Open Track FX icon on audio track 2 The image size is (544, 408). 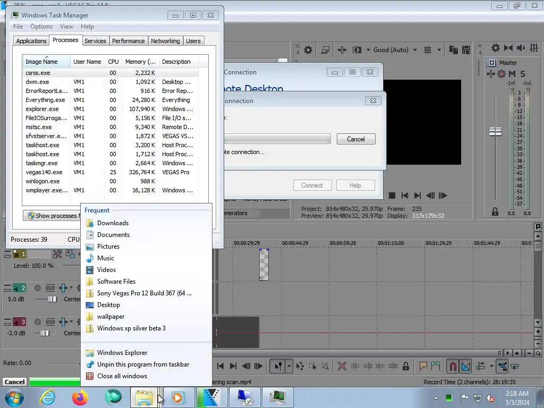[x=63, y=288]
